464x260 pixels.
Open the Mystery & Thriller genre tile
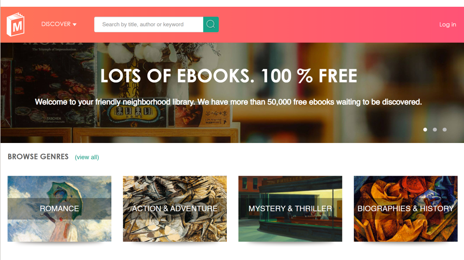point(290,208)
